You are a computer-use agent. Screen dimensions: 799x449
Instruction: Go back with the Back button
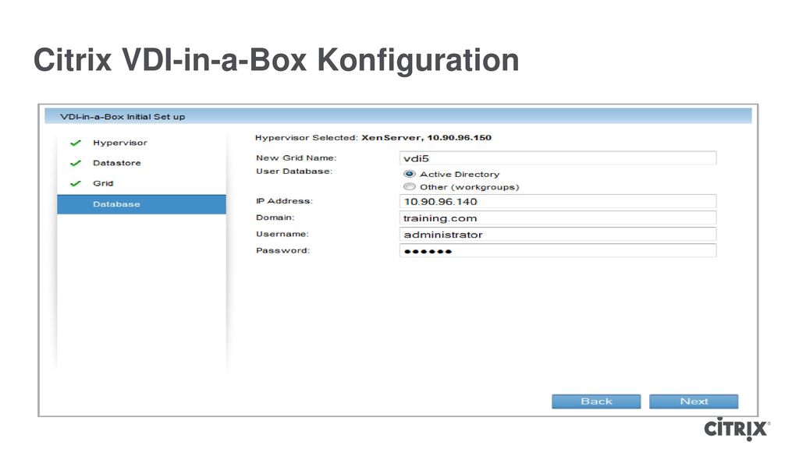point(596,401)
